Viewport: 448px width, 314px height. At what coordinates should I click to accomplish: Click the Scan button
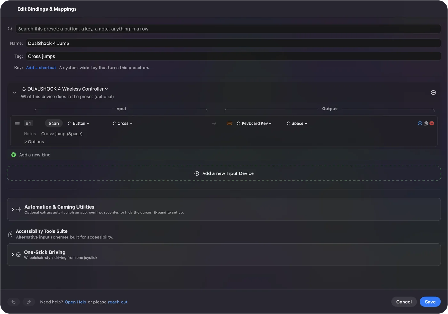tap(54, 123)
